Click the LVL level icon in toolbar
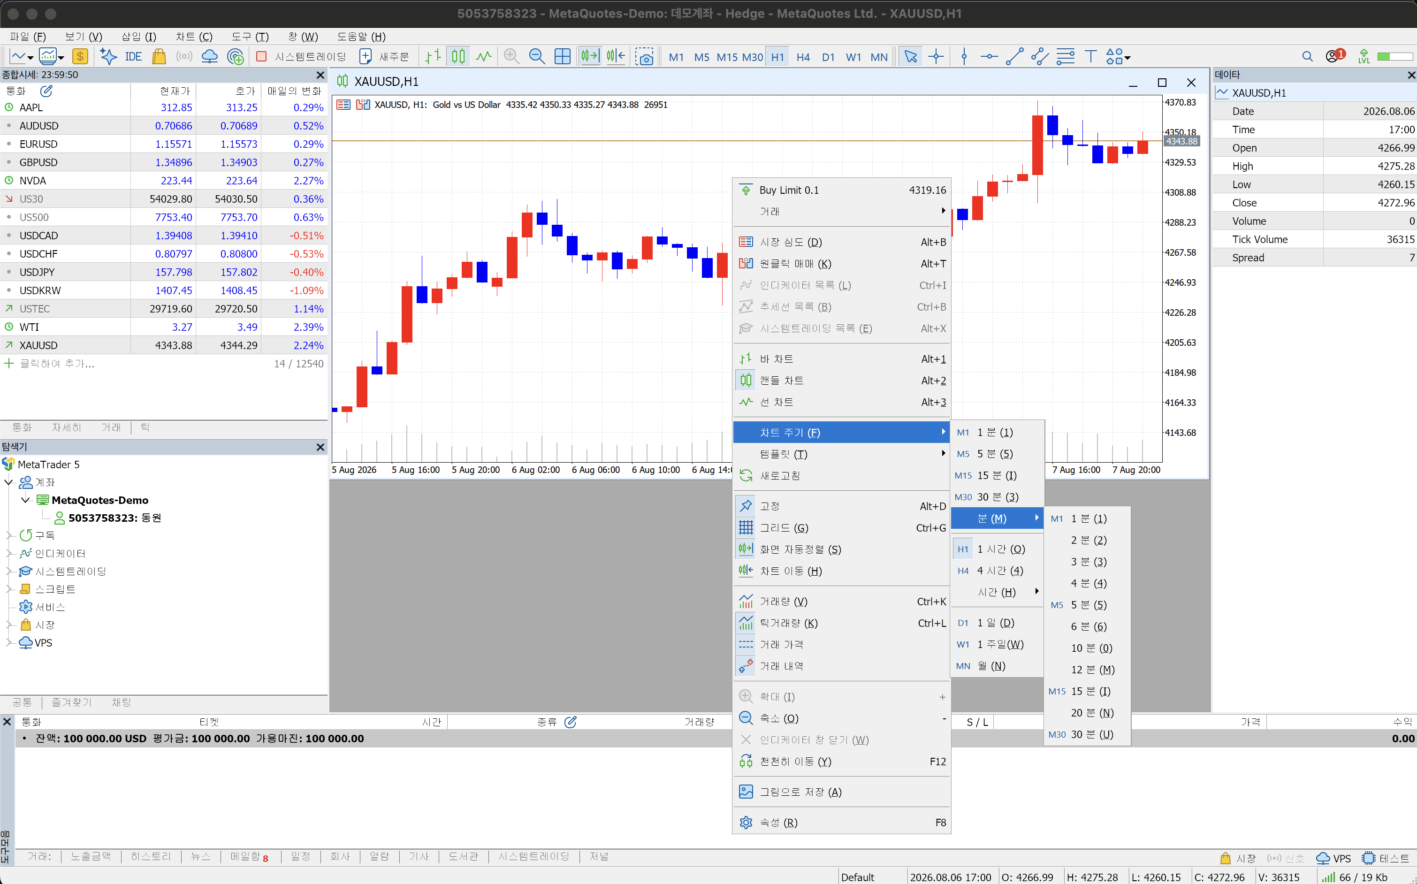This screenshot has height=884, width=1417. coord(1364,57)
